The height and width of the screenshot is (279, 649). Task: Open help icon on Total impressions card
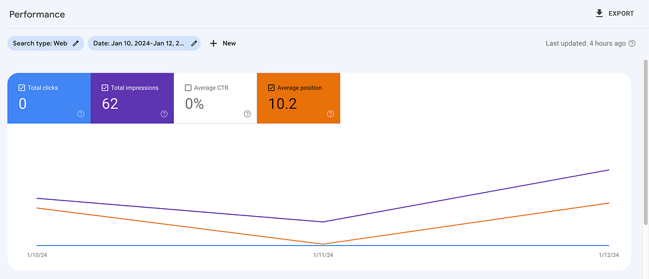164,114
